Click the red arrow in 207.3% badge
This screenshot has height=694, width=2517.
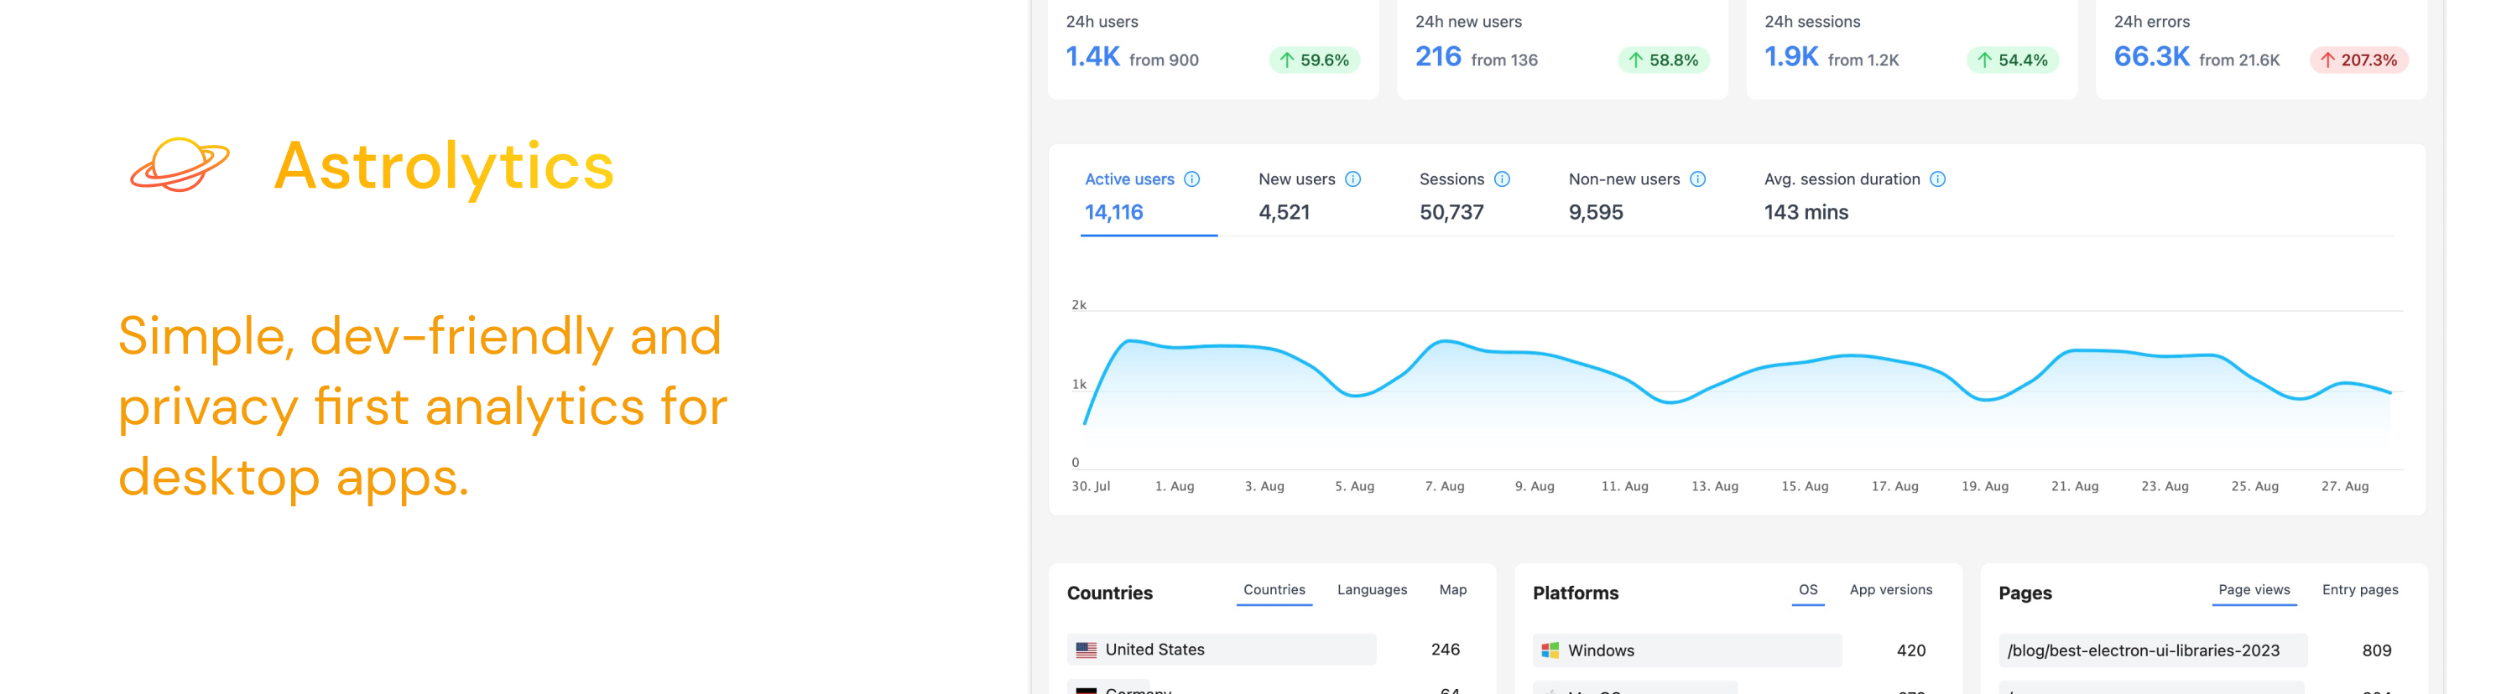2327,60
